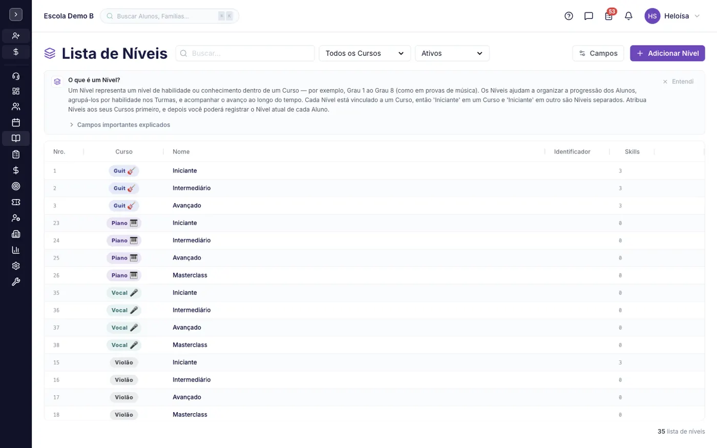
Task: Open the user with gear icon in sidebar
Action: coord(16,218)
